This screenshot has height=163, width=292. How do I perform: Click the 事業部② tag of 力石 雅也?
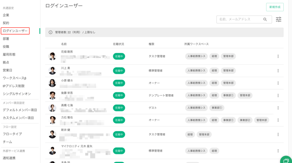pyautogui.click(x=245, y=120)
